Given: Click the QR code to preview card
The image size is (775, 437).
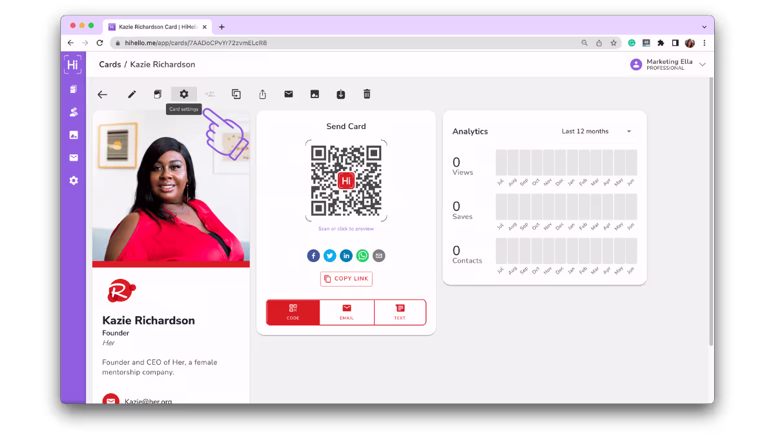Looking at the screenshot, I should (x=346, y=181).
